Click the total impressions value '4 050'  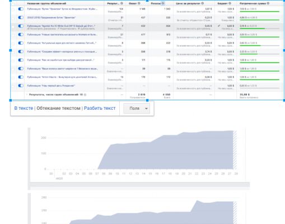pyautogui.click(x=167, y=95)
